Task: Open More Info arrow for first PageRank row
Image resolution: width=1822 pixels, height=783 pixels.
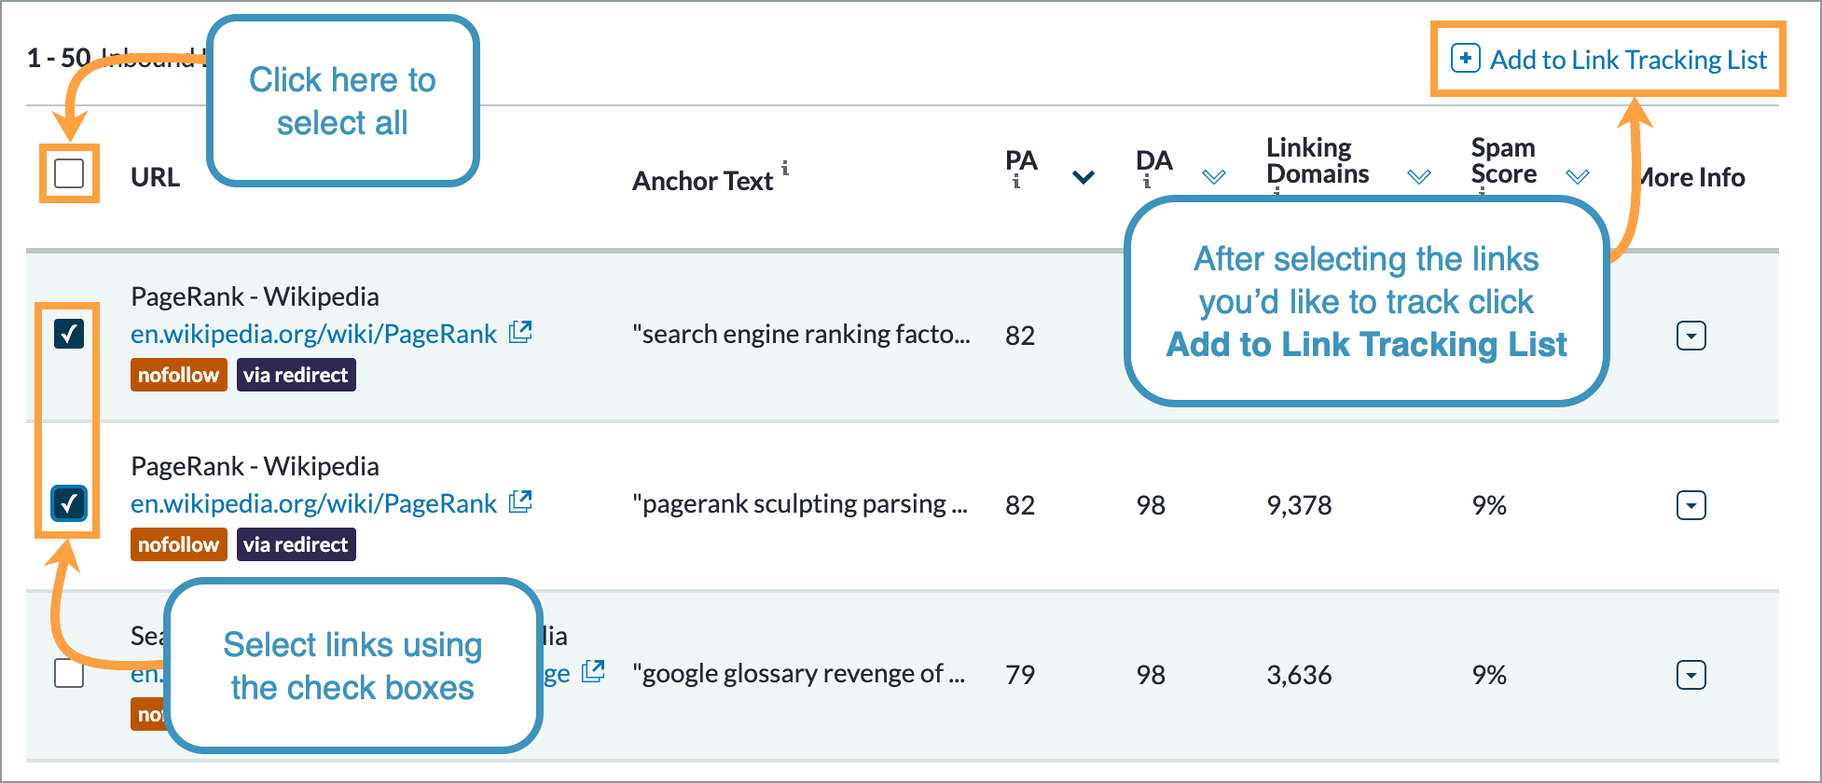Action: click(x=1691, y=336)
